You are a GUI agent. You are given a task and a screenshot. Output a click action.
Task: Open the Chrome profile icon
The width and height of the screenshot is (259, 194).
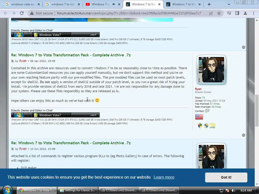click(245, 13)
